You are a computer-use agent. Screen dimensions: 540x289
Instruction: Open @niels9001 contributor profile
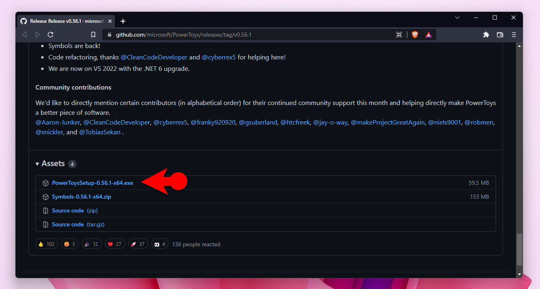point(444,122)
